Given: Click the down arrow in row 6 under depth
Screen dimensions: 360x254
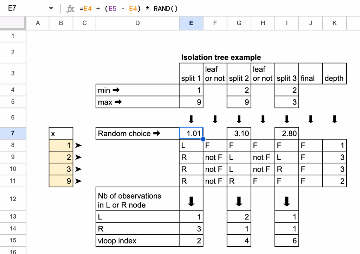Looking at the screenshot, I should tap(334, 119).
